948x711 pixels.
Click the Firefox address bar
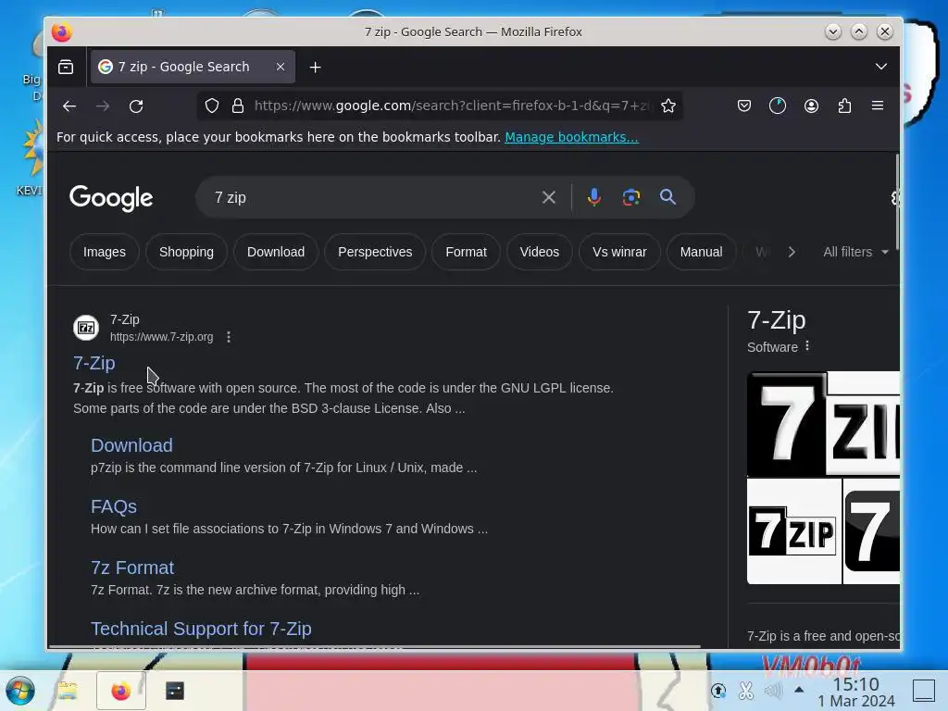coord(451,106)
